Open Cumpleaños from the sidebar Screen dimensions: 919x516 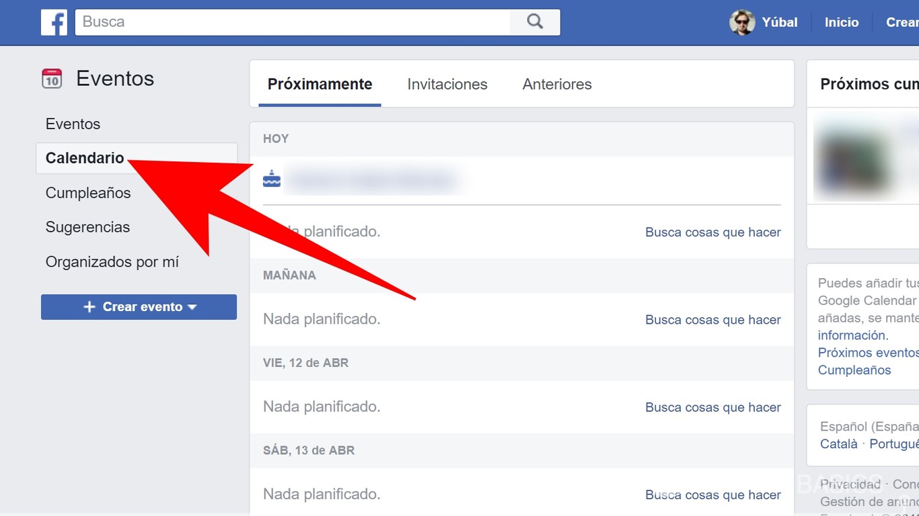click(87, 193)
